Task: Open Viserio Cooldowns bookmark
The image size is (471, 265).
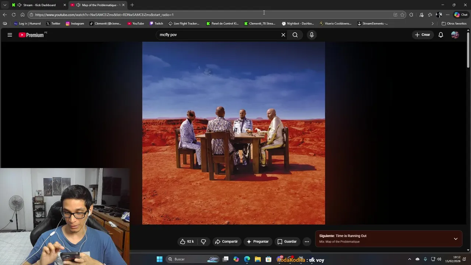Action: [x=336, y=24]
